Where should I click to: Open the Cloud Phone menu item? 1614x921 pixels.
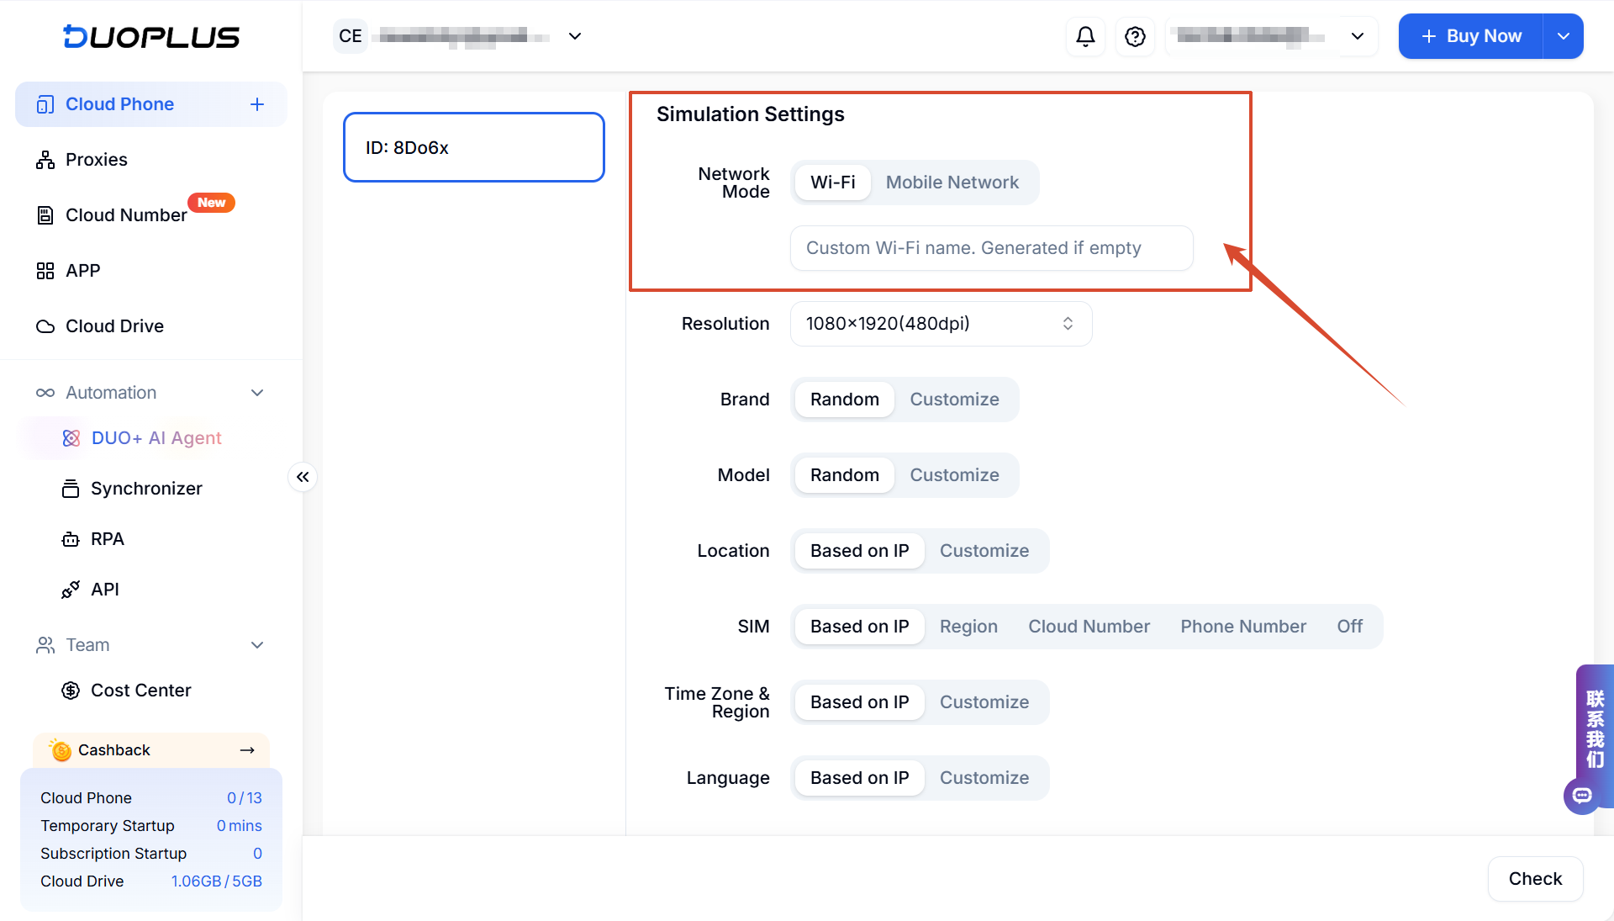151,104
